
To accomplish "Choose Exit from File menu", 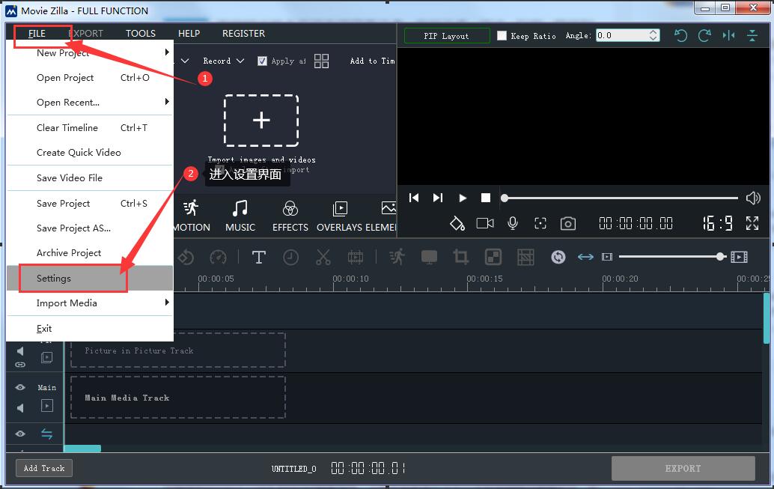I will [90, 329].
